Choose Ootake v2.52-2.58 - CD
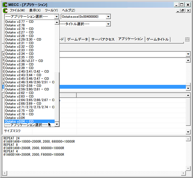193x178 pixels. click(x=29, y=86)
